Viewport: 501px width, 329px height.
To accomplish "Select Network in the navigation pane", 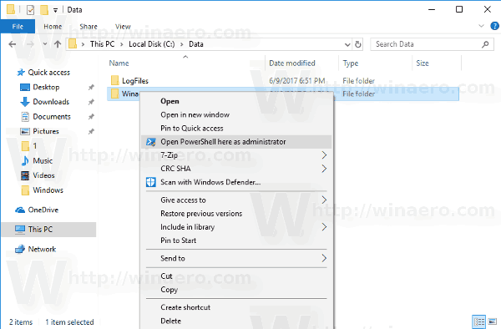I will [42, 249].
